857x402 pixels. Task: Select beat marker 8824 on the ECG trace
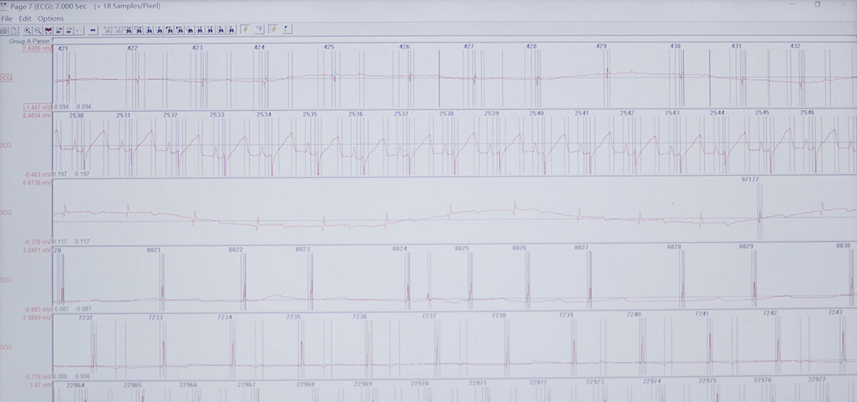tap(400, 248)
